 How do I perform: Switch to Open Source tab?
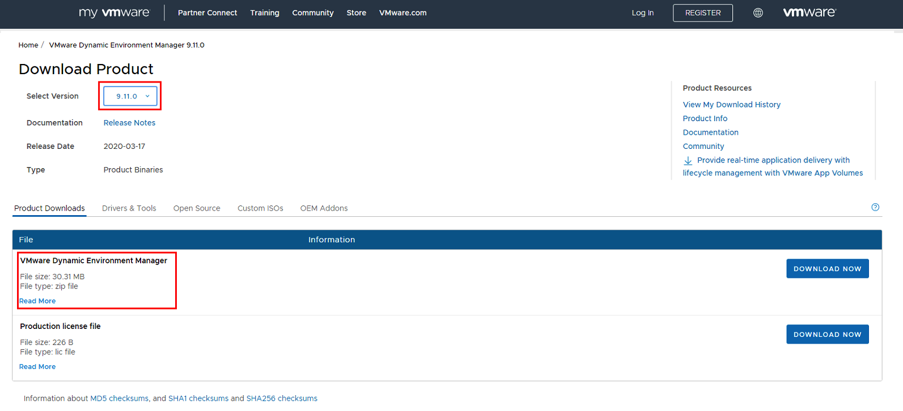197,208
